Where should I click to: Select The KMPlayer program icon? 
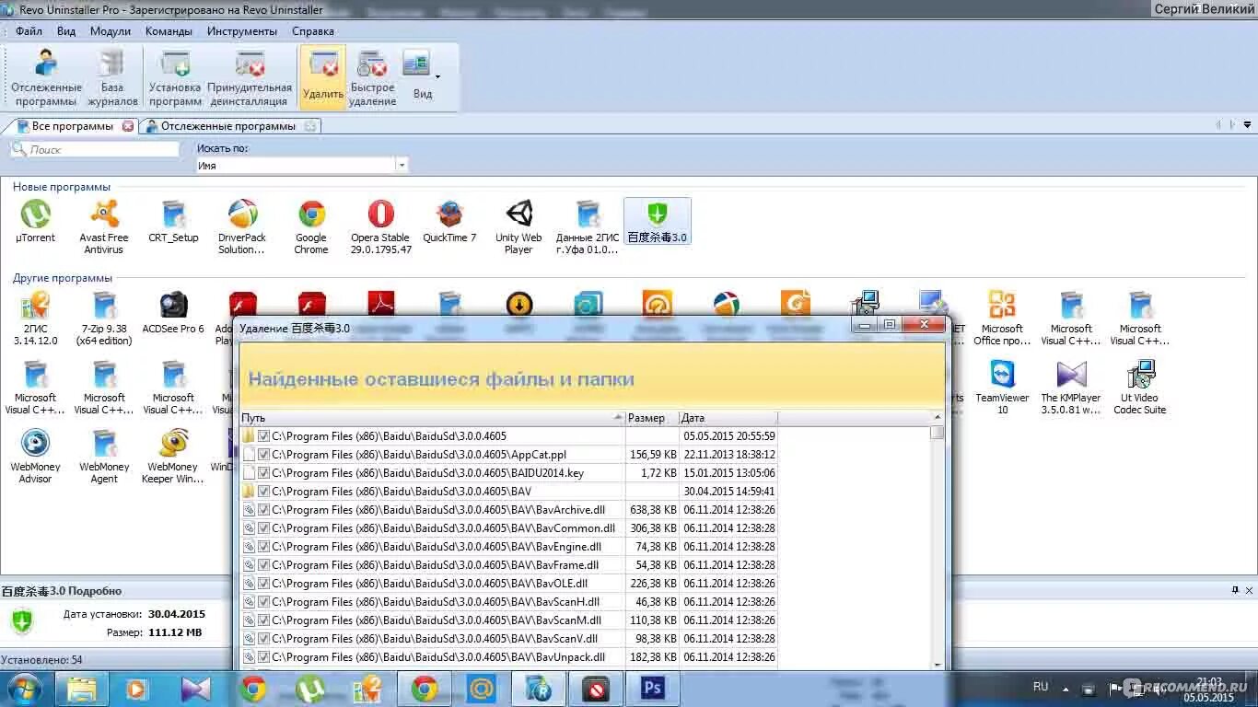(x=1071, y=388)
